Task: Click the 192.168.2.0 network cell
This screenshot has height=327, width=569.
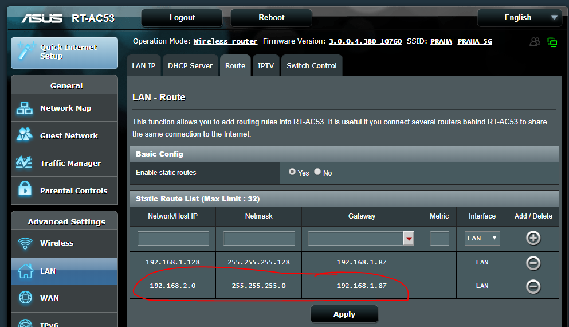Action: pos(172,286)
